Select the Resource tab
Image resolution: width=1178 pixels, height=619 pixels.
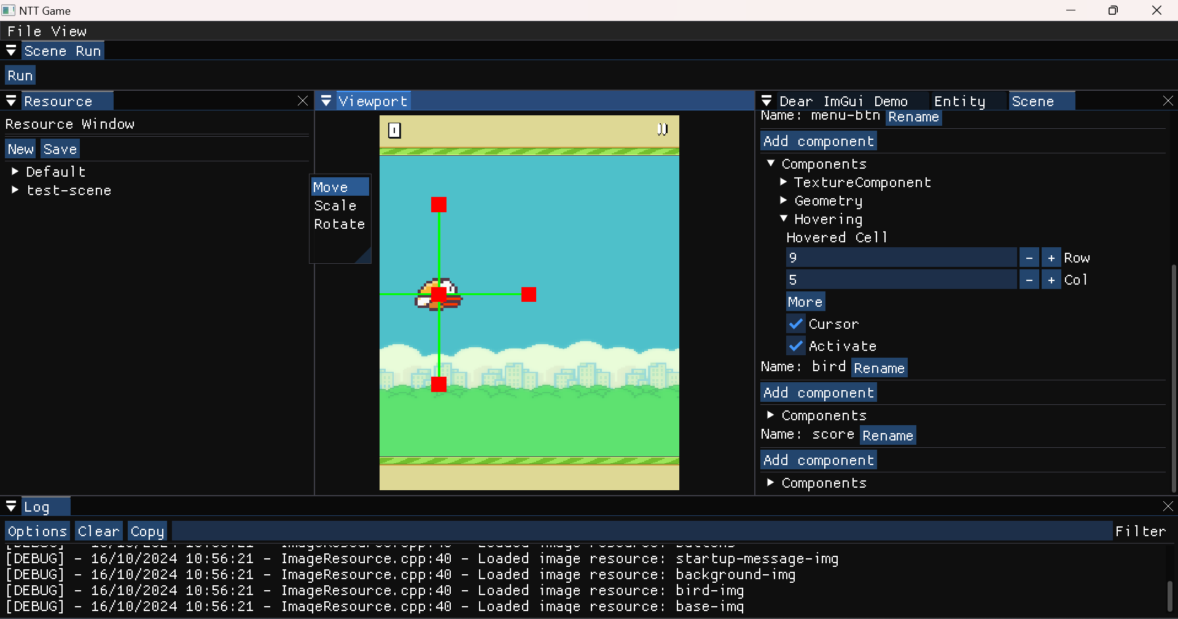click(67, 101)
